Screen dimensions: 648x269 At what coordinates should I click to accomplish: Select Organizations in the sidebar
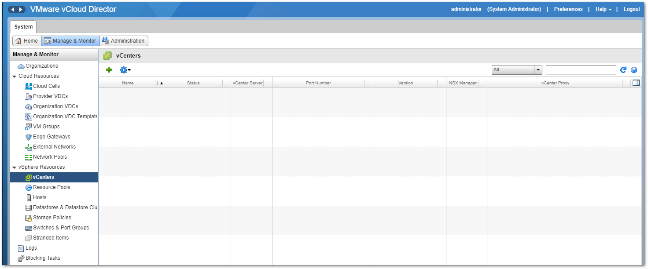point(42,66)
